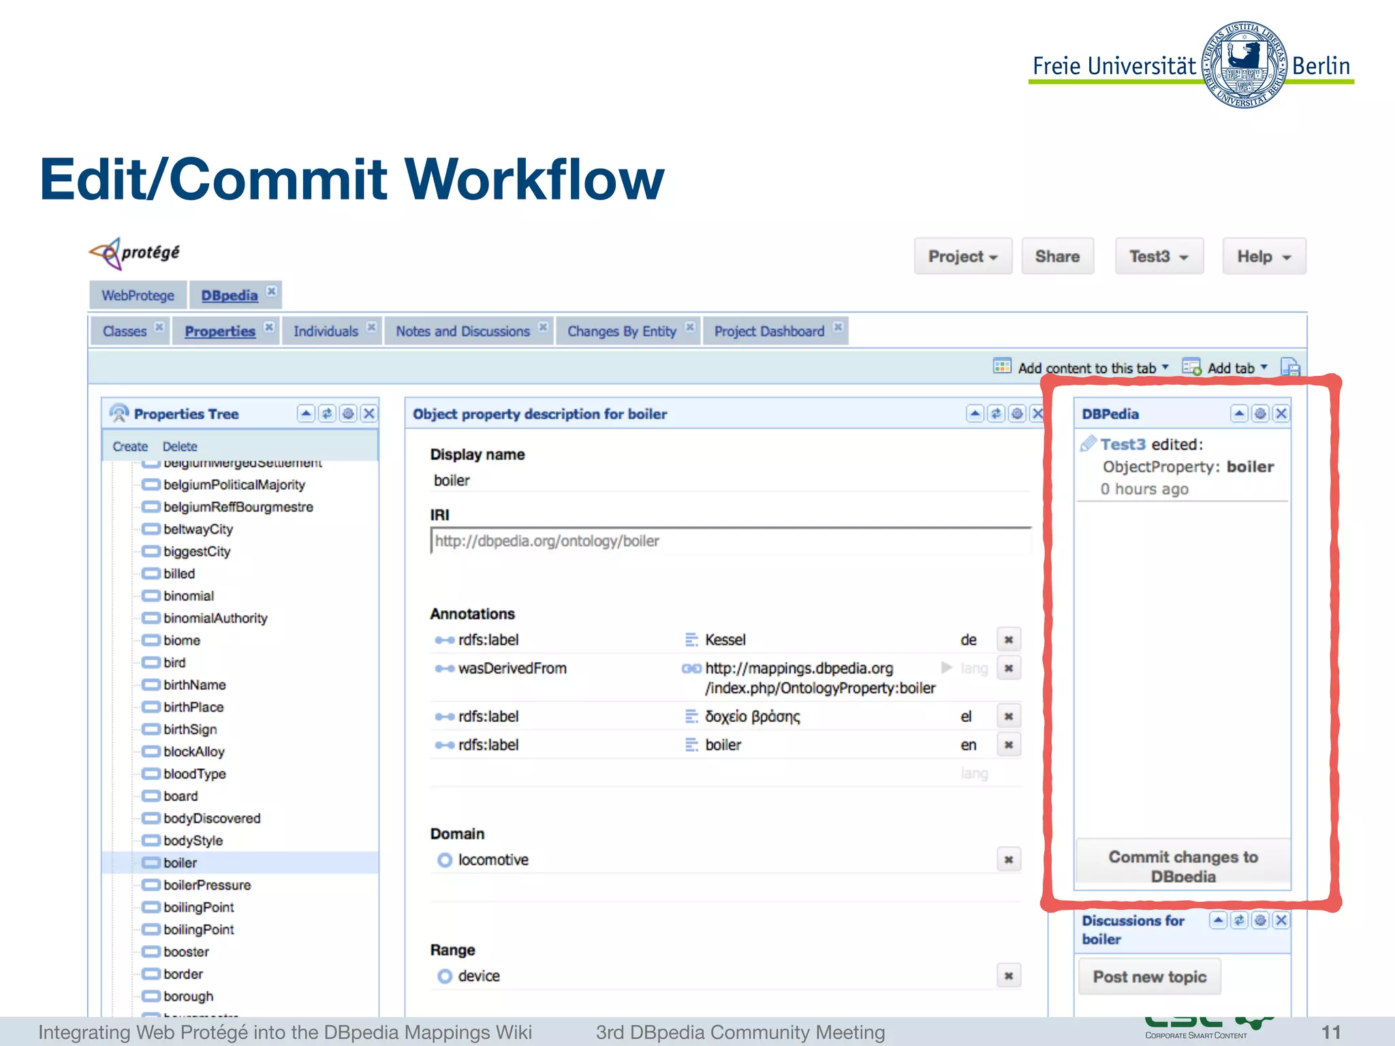Select birthPlace property
Image resolution: width=1395 pixels, height=1046 pixels.
click(x=193, y=708)
